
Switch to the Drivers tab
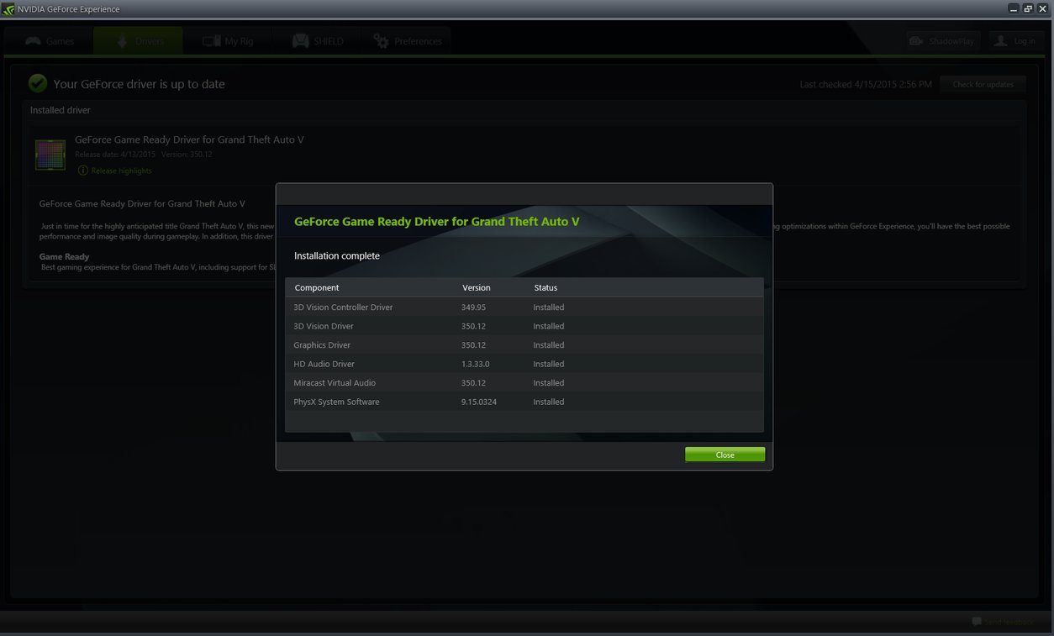click(x=138, y=40)
